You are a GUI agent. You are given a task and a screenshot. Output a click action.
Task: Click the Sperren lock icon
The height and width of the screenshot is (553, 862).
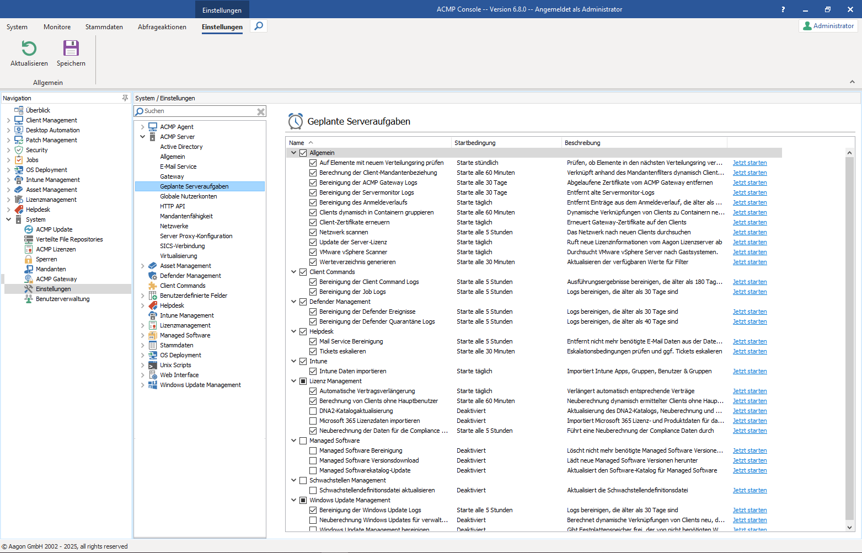tap(29, 259)
